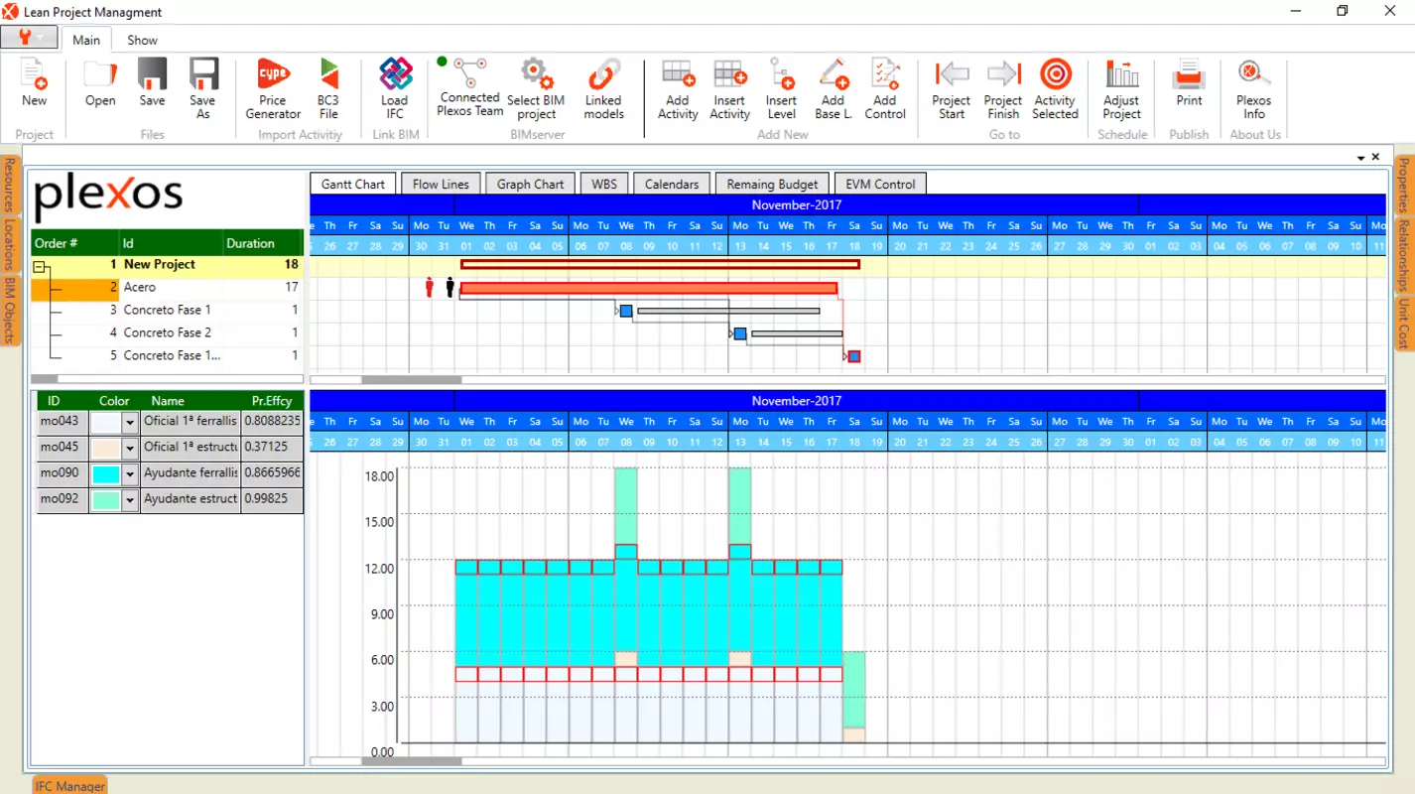
Task: Expand the Unit Cost side panel
Action: coord(1404,325)
